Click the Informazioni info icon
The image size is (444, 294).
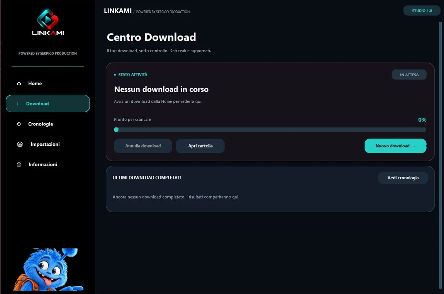[x=19, y=165]
